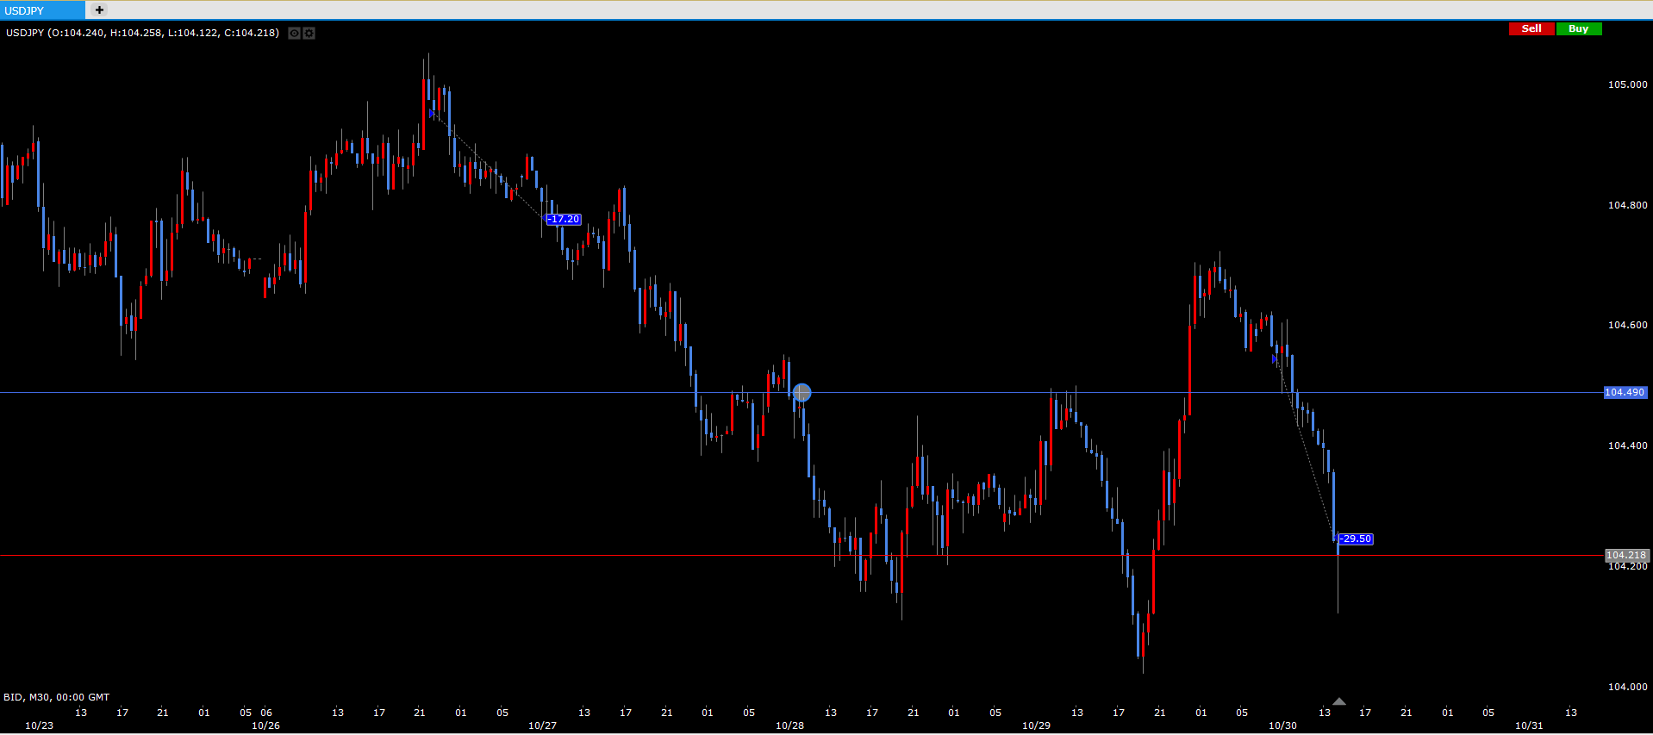Open chart settings gear icon

coord(309,33)
